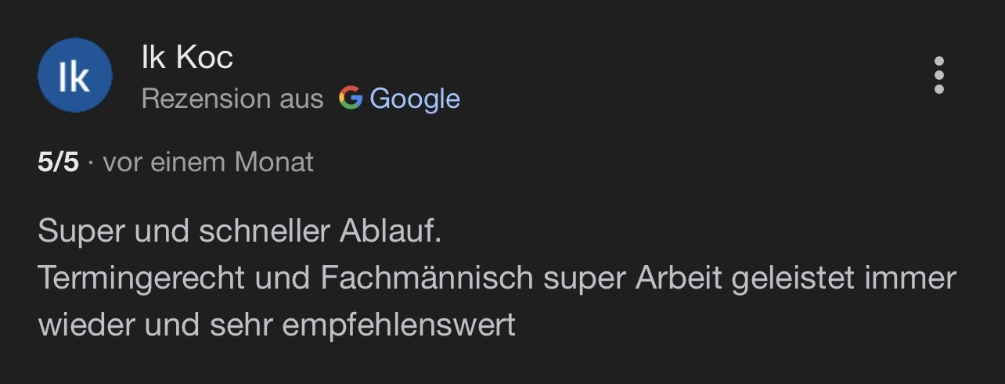Open reviewer name Ik Koc

187,57
